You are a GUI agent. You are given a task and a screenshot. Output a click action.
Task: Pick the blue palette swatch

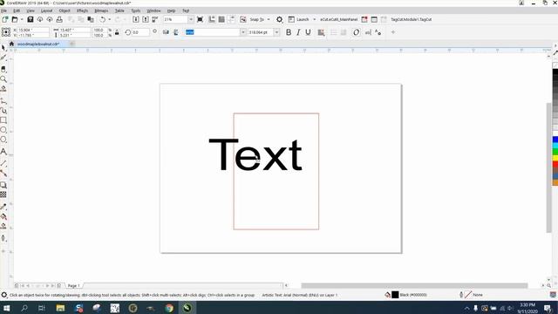click(555, 140)
